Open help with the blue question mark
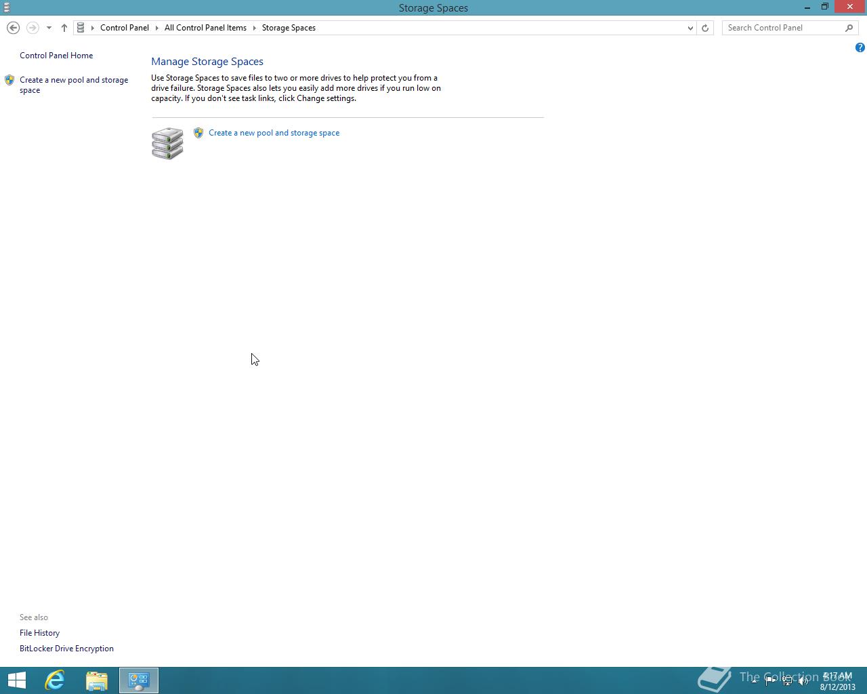This screenshot has height=694, width=867. coord(860,47)
